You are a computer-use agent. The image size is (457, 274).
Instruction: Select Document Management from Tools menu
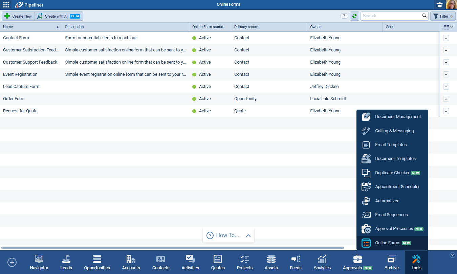(392, 117)
